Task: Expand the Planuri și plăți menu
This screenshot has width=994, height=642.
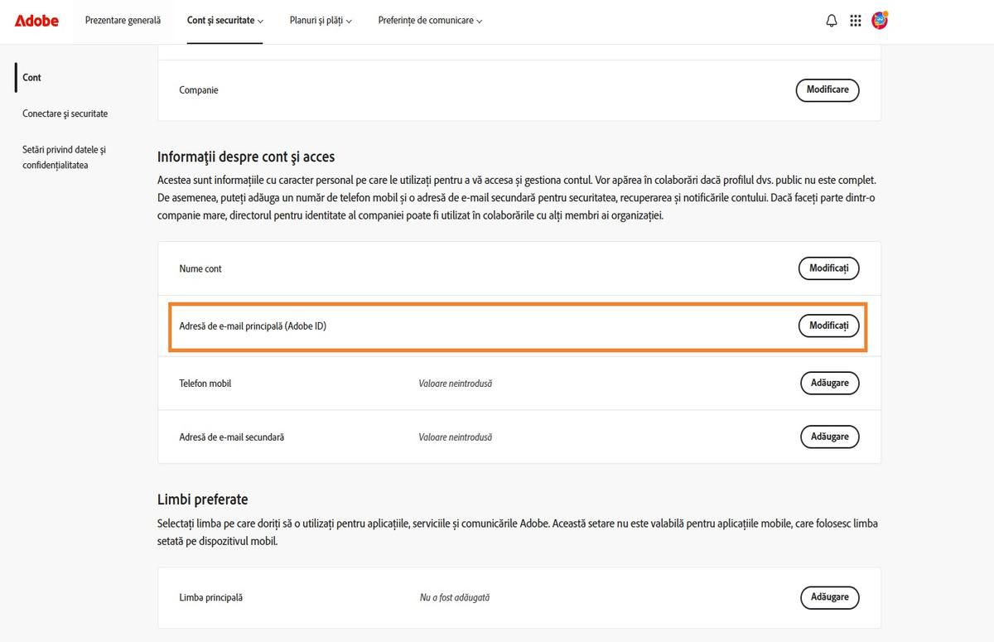Action: coord(320,21)
